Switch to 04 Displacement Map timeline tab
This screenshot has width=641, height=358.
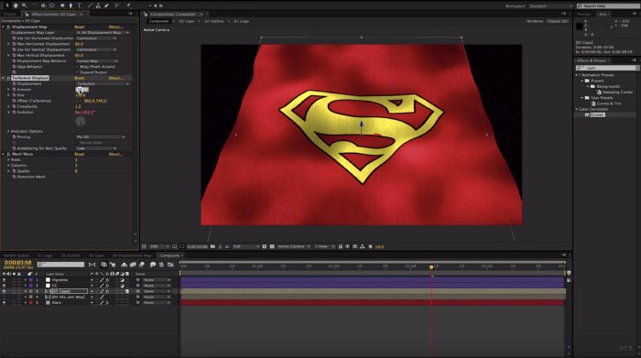[132, 255]
